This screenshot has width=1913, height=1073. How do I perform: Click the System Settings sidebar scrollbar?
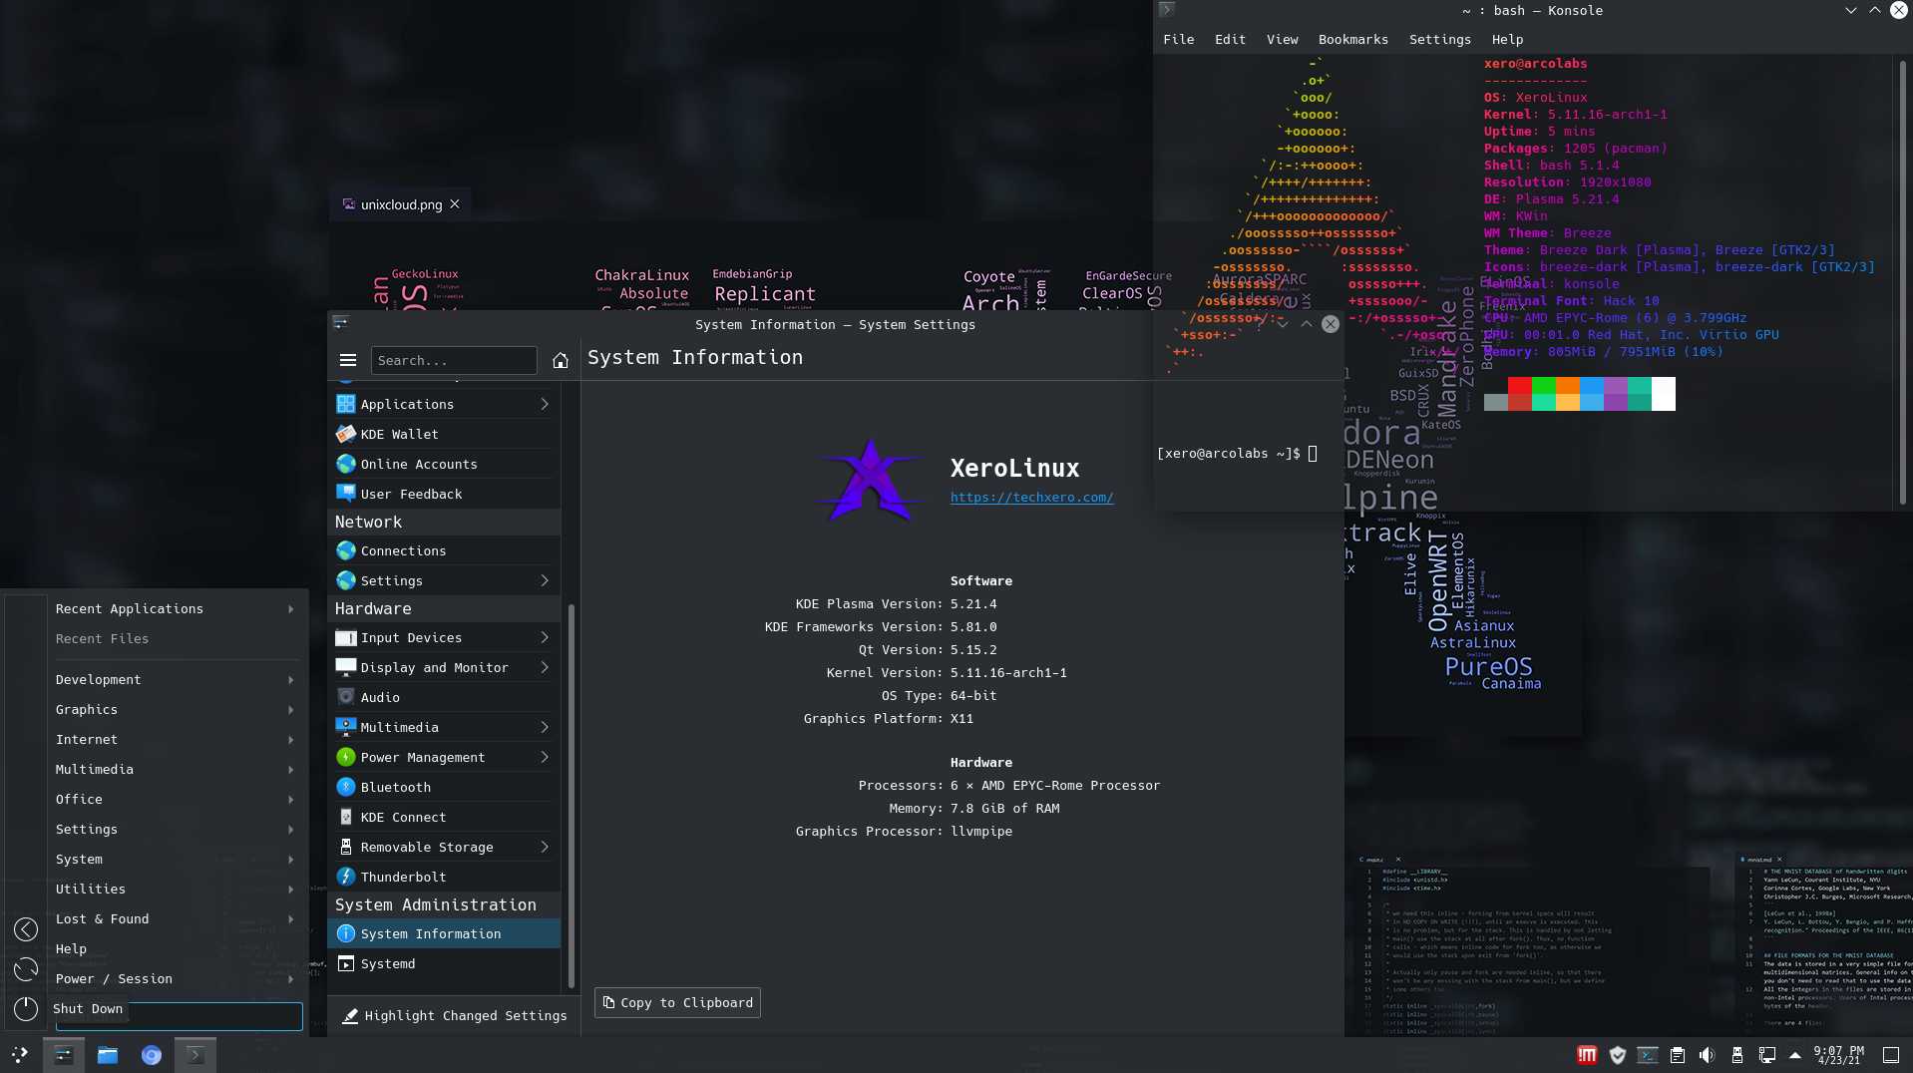[x=572, y=795]
